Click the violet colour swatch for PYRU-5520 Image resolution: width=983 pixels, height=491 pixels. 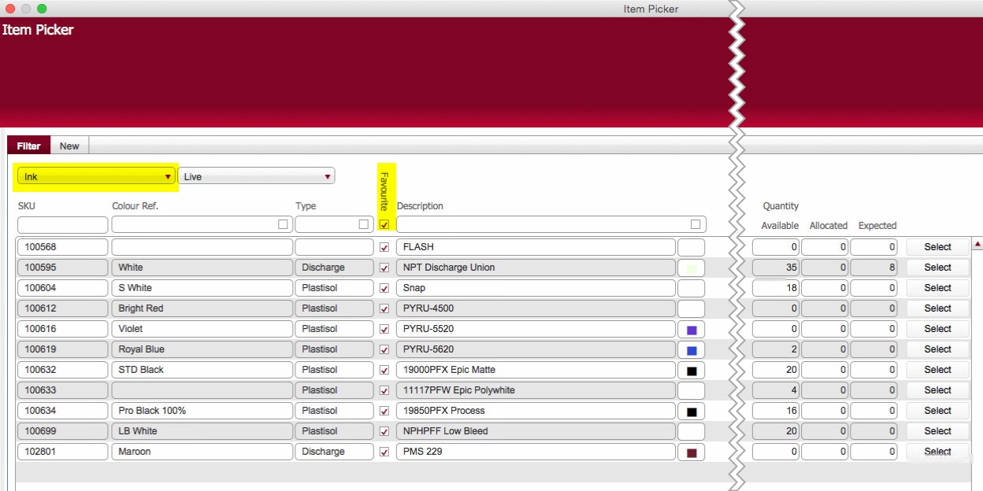[x=692, y=330]
